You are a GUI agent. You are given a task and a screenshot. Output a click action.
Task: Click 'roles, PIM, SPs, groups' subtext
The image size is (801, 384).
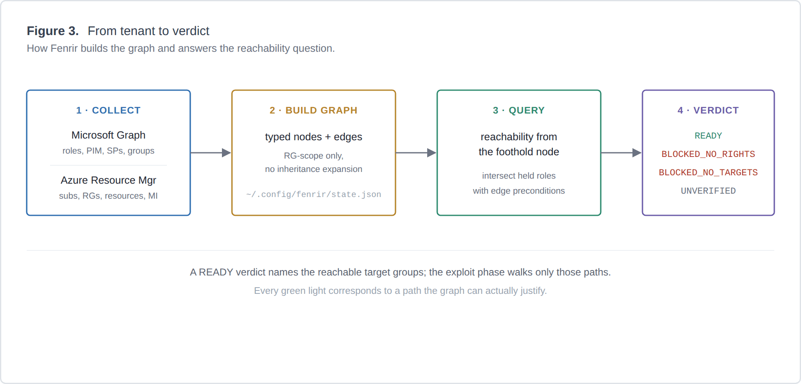[108, 151]
